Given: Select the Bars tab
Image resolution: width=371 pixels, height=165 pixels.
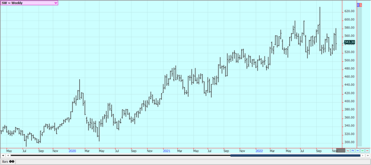Looking at the screenshot, I should click(8, 161).
